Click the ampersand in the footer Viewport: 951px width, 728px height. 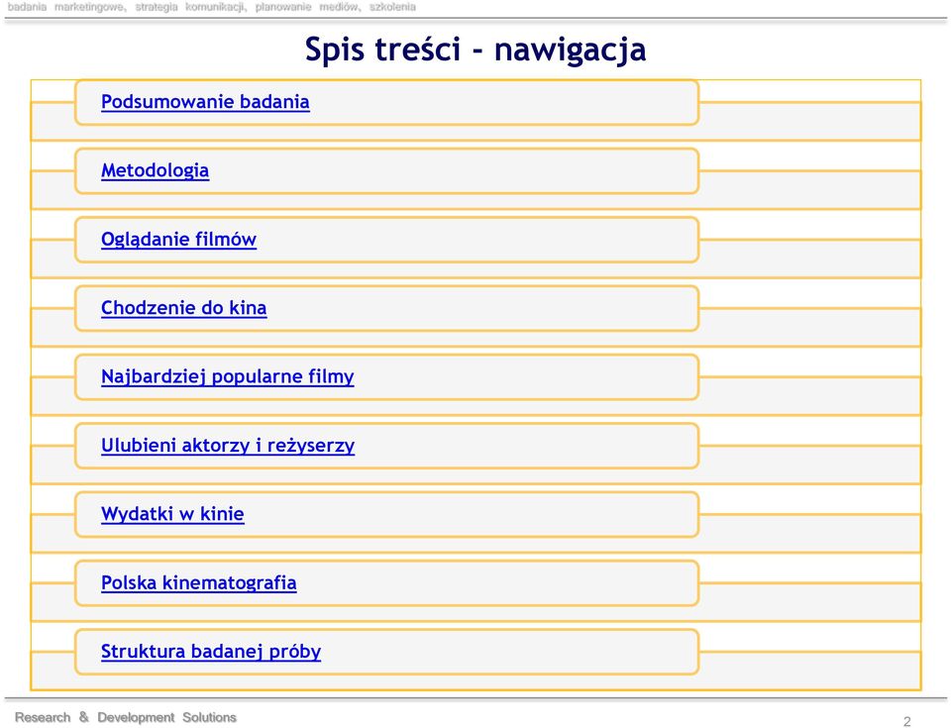[83, 717]
